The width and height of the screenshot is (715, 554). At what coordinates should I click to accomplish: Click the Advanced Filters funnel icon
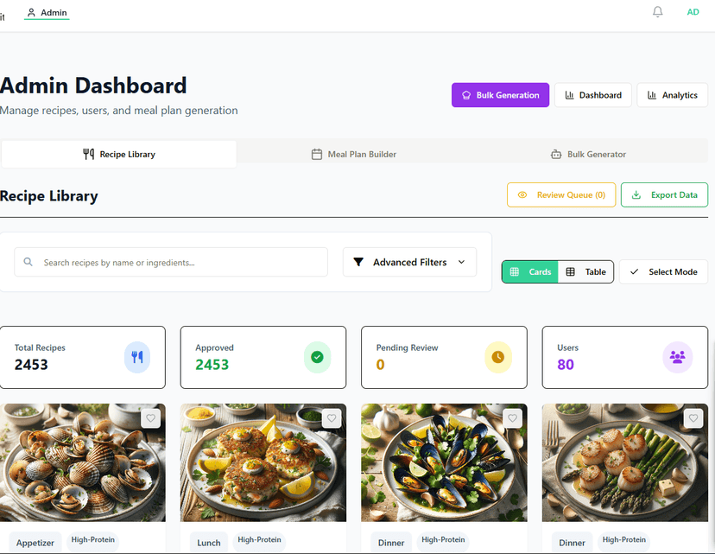(x=359, y=262)
